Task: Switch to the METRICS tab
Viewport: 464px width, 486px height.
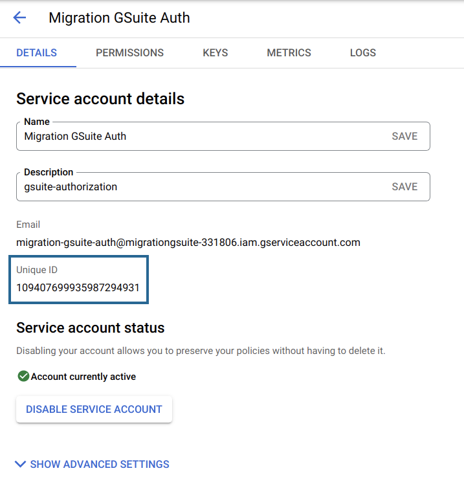Action: click(x=289, y=52)
